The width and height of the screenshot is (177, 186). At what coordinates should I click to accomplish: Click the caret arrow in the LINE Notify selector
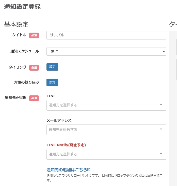point(161,154)
